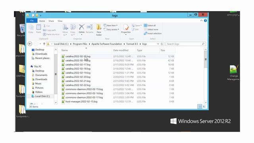Open the recent locations dropdown arrow
This screenshot has height=143, width=254.
[x=40, y=44]
